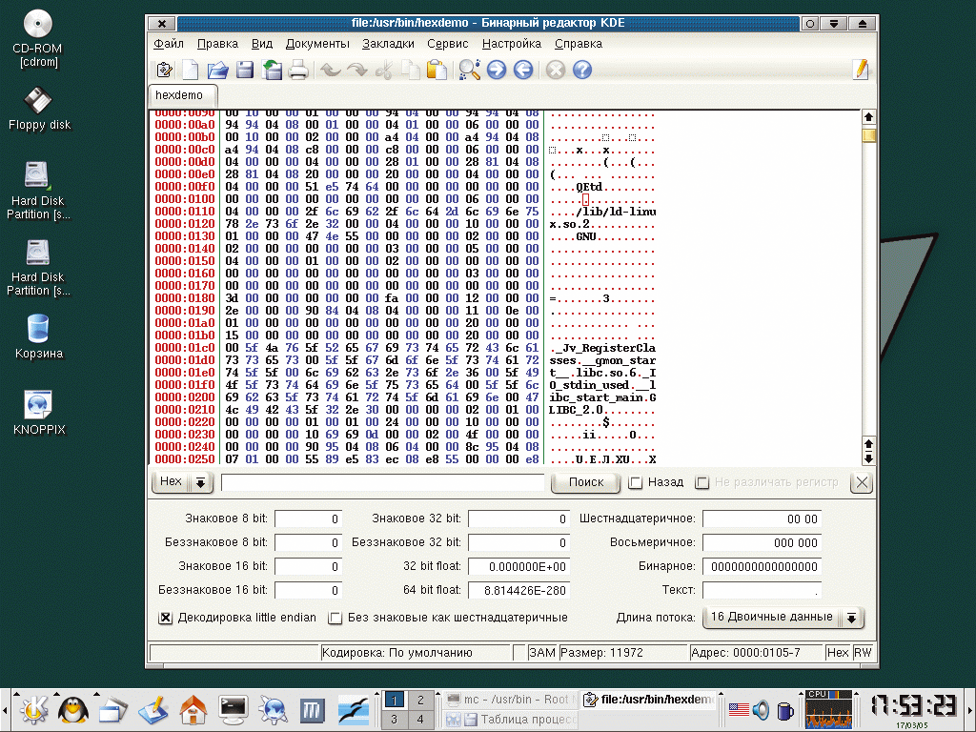The height and width of the screenshot is (732, 976).
Task: Click the Hex status bar indicator
Action: click(x=837, y=652)
